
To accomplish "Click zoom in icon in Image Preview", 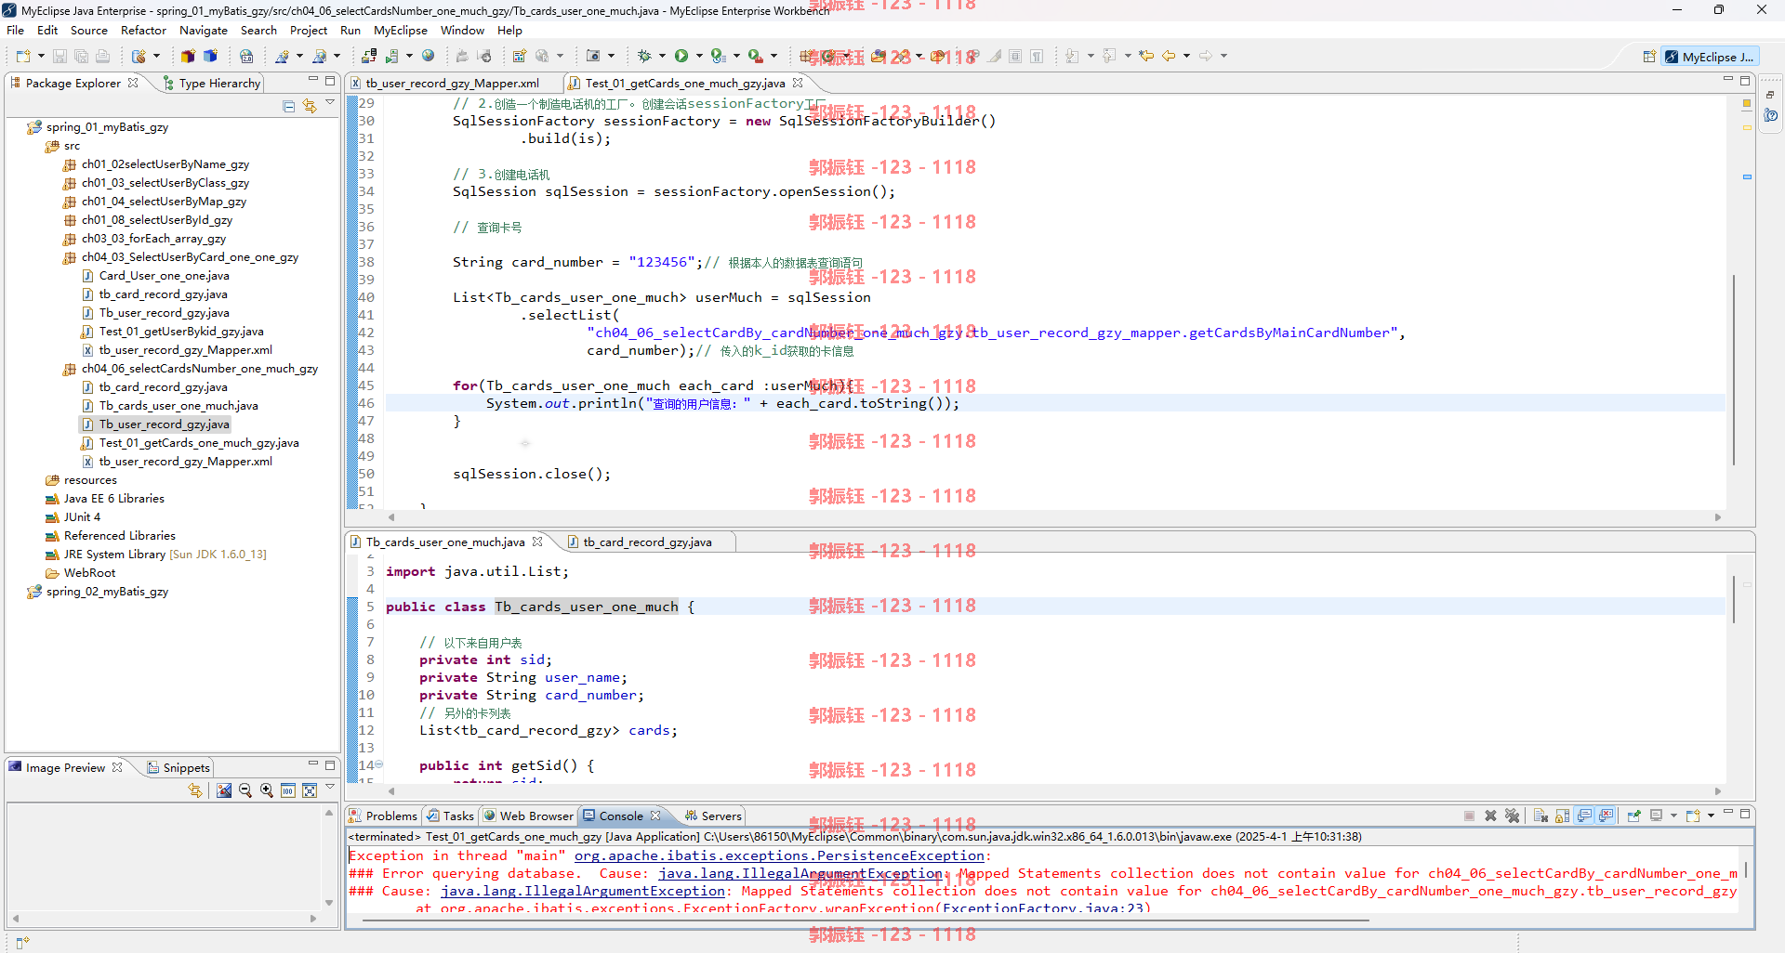I will click(267, 790).
